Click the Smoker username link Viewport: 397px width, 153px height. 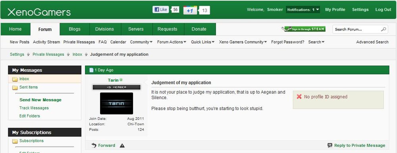pyautogui.click(x=275, y=9)
